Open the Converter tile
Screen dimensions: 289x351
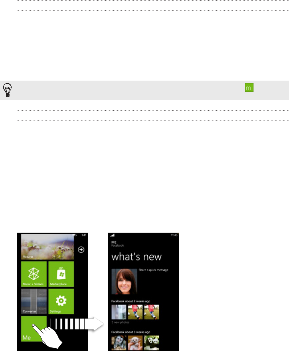(x=34, y=301)
